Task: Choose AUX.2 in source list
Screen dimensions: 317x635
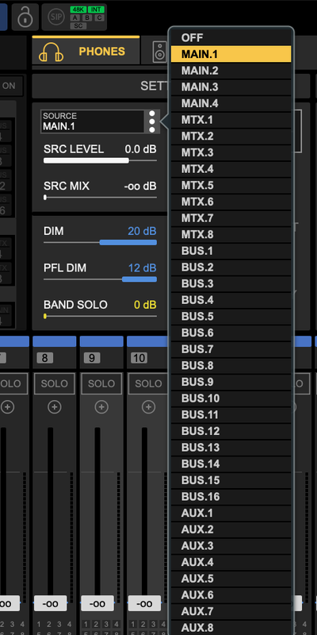Action: (x=231, y=529)
